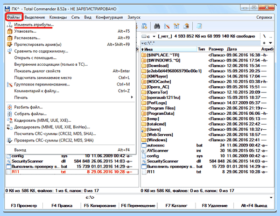
Task: Click F3 Просмотр button
Action: (x=24, y=206)
